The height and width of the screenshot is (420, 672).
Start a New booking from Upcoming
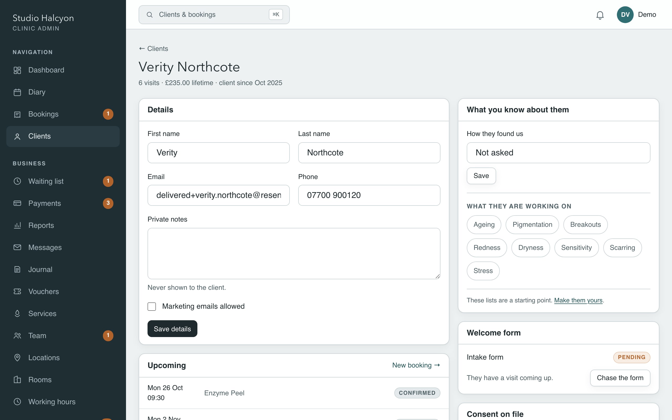416,365
